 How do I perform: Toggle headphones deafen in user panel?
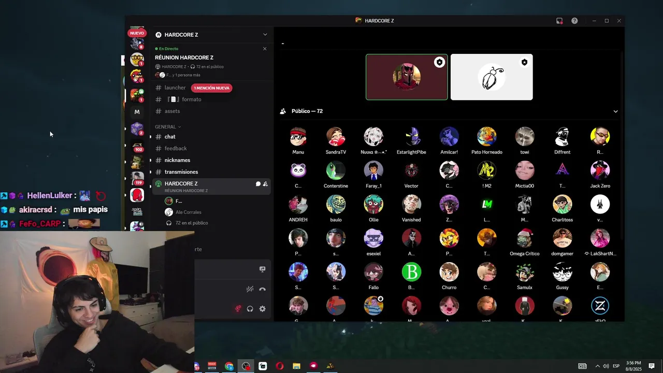point(250,309)
